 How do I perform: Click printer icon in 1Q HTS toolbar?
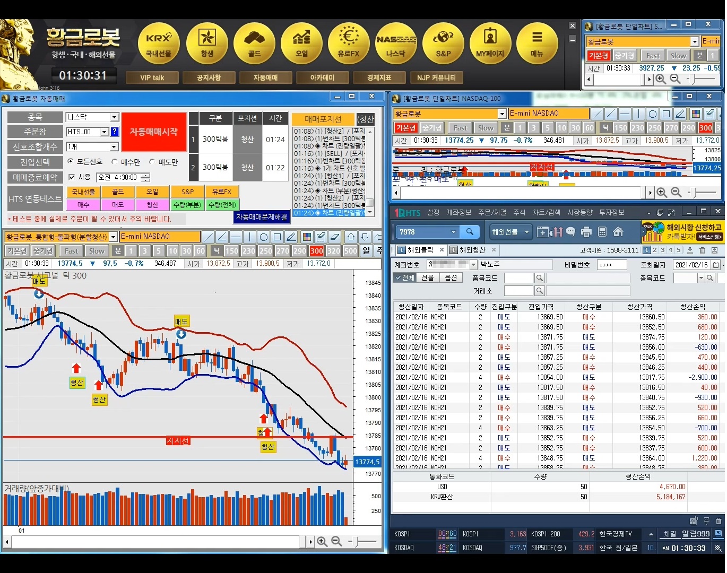(x=586, y=232)
